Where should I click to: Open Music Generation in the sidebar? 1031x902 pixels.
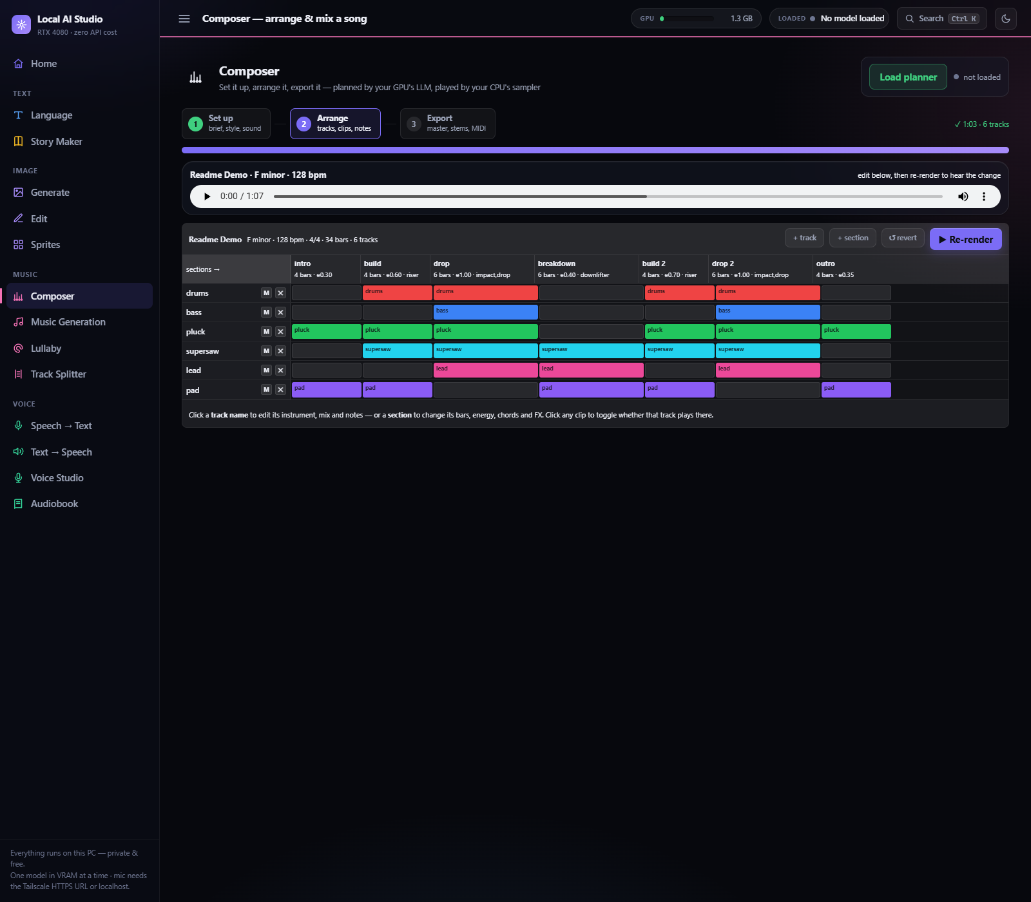coord(79,322)
